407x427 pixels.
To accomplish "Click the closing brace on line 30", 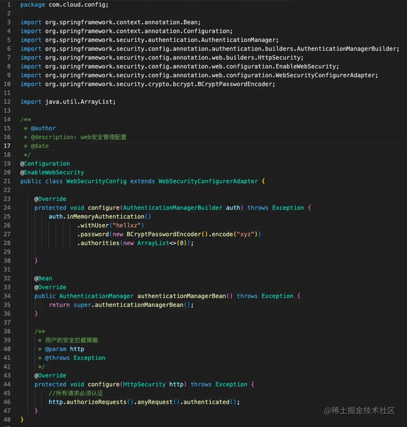I will [36, 261].
